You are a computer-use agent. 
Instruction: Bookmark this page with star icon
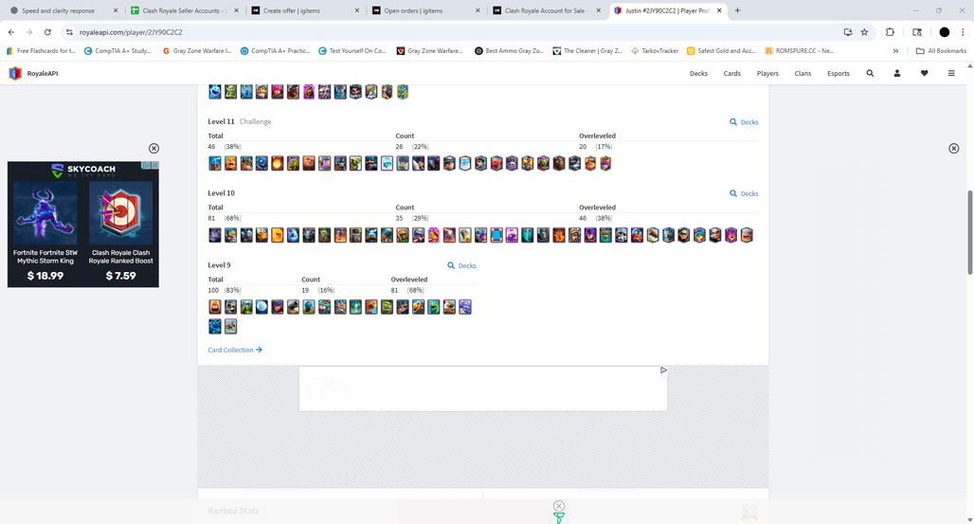pos(864,32)
